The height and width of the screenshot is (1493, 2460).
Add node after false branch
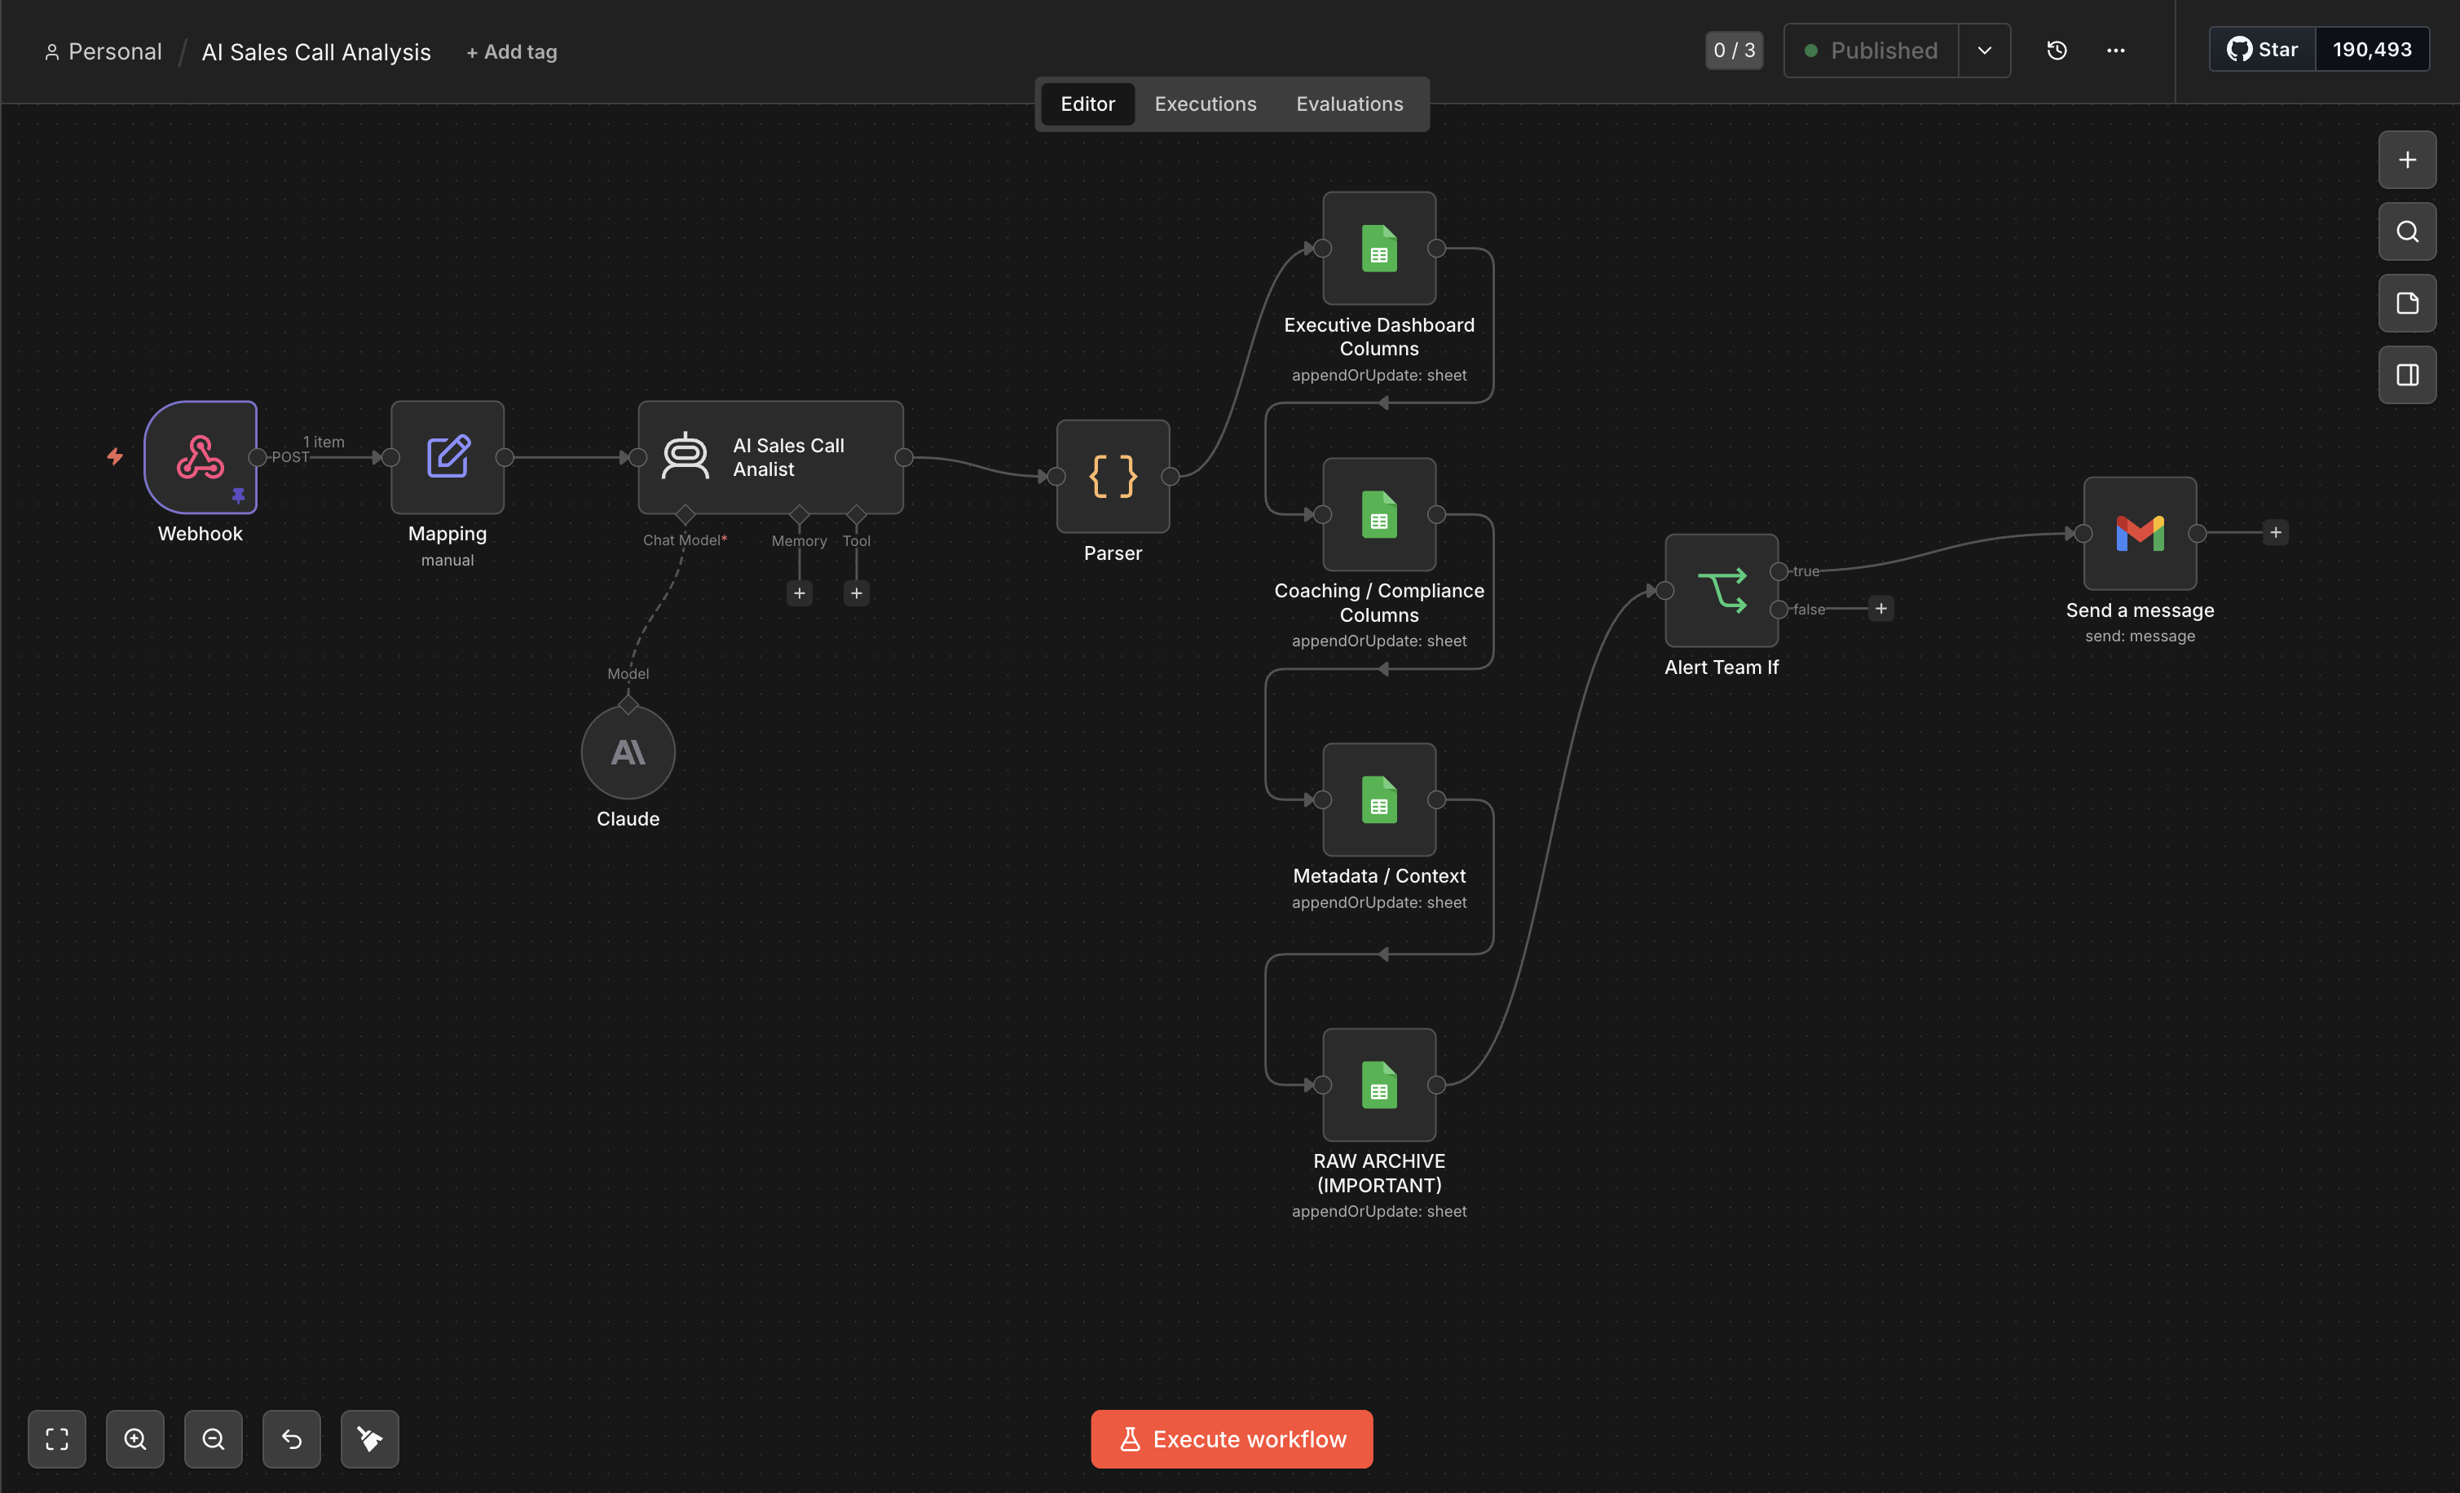click(1881, 609)
